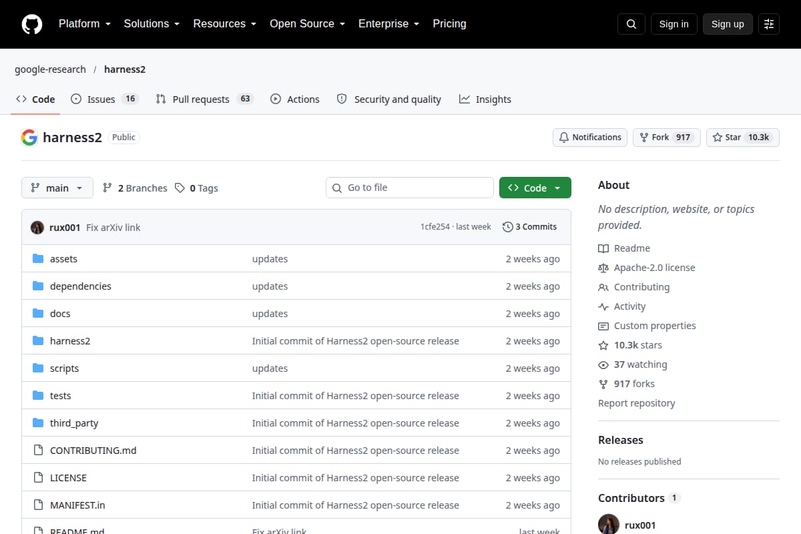
Task: Click file icon for LICENSE
Action: [x=38, y=478]
